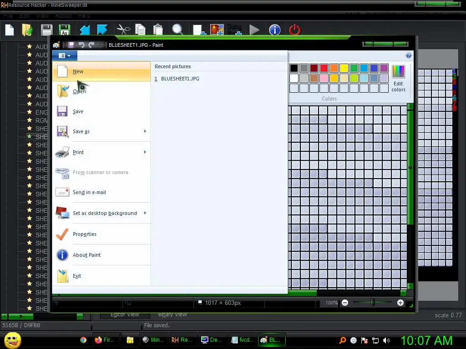This screenshot has width=466, height=349.
Task: Select the green color swatch in palette
Action: pyautogui.click(x=354, y=68)
